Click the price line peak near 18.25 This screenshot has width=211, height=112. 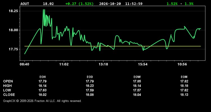point(43,10)
